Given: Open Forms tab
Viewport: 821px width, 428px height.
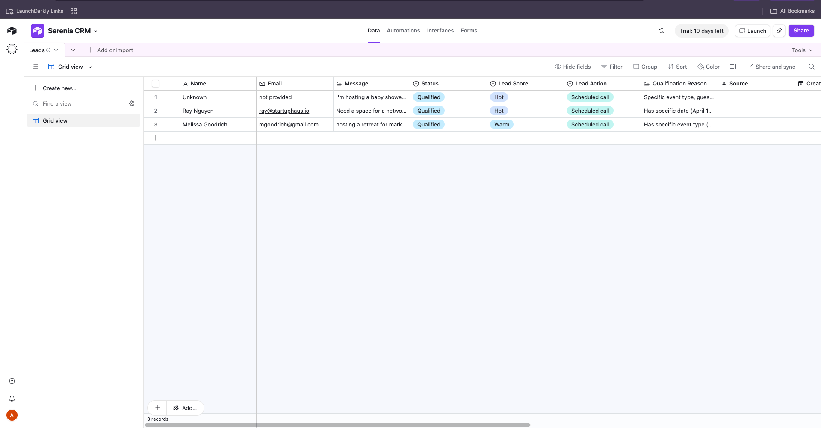Looking at the screenshot, I should point(469,31).
